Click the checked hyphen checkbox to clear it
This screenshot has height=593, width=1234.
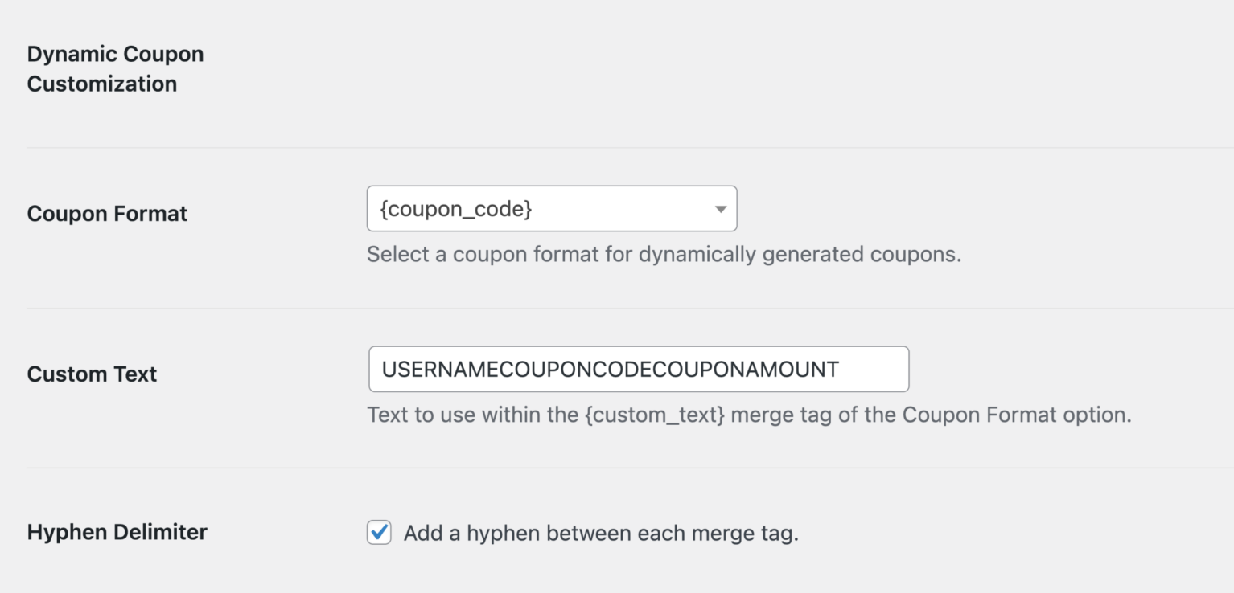tap(378, 532)
